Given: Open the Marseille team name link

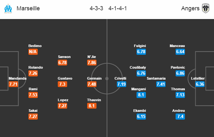Looking at the screenshot, I should point(28,8).
